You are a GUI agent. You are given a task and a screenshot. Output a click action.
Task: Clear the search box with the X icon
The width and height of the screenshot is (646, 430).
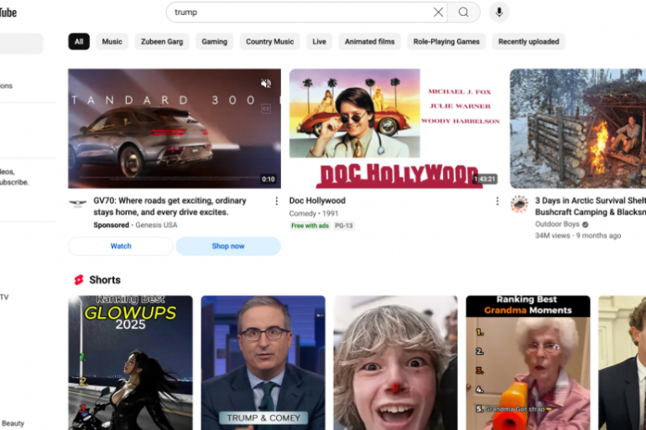(438, 13)
